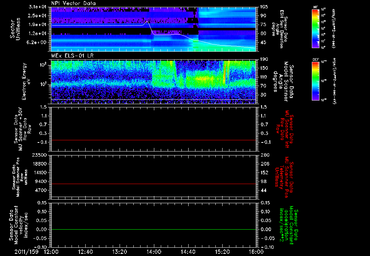Click the "110" scanner angle tick label

click(x=264, y=77)
